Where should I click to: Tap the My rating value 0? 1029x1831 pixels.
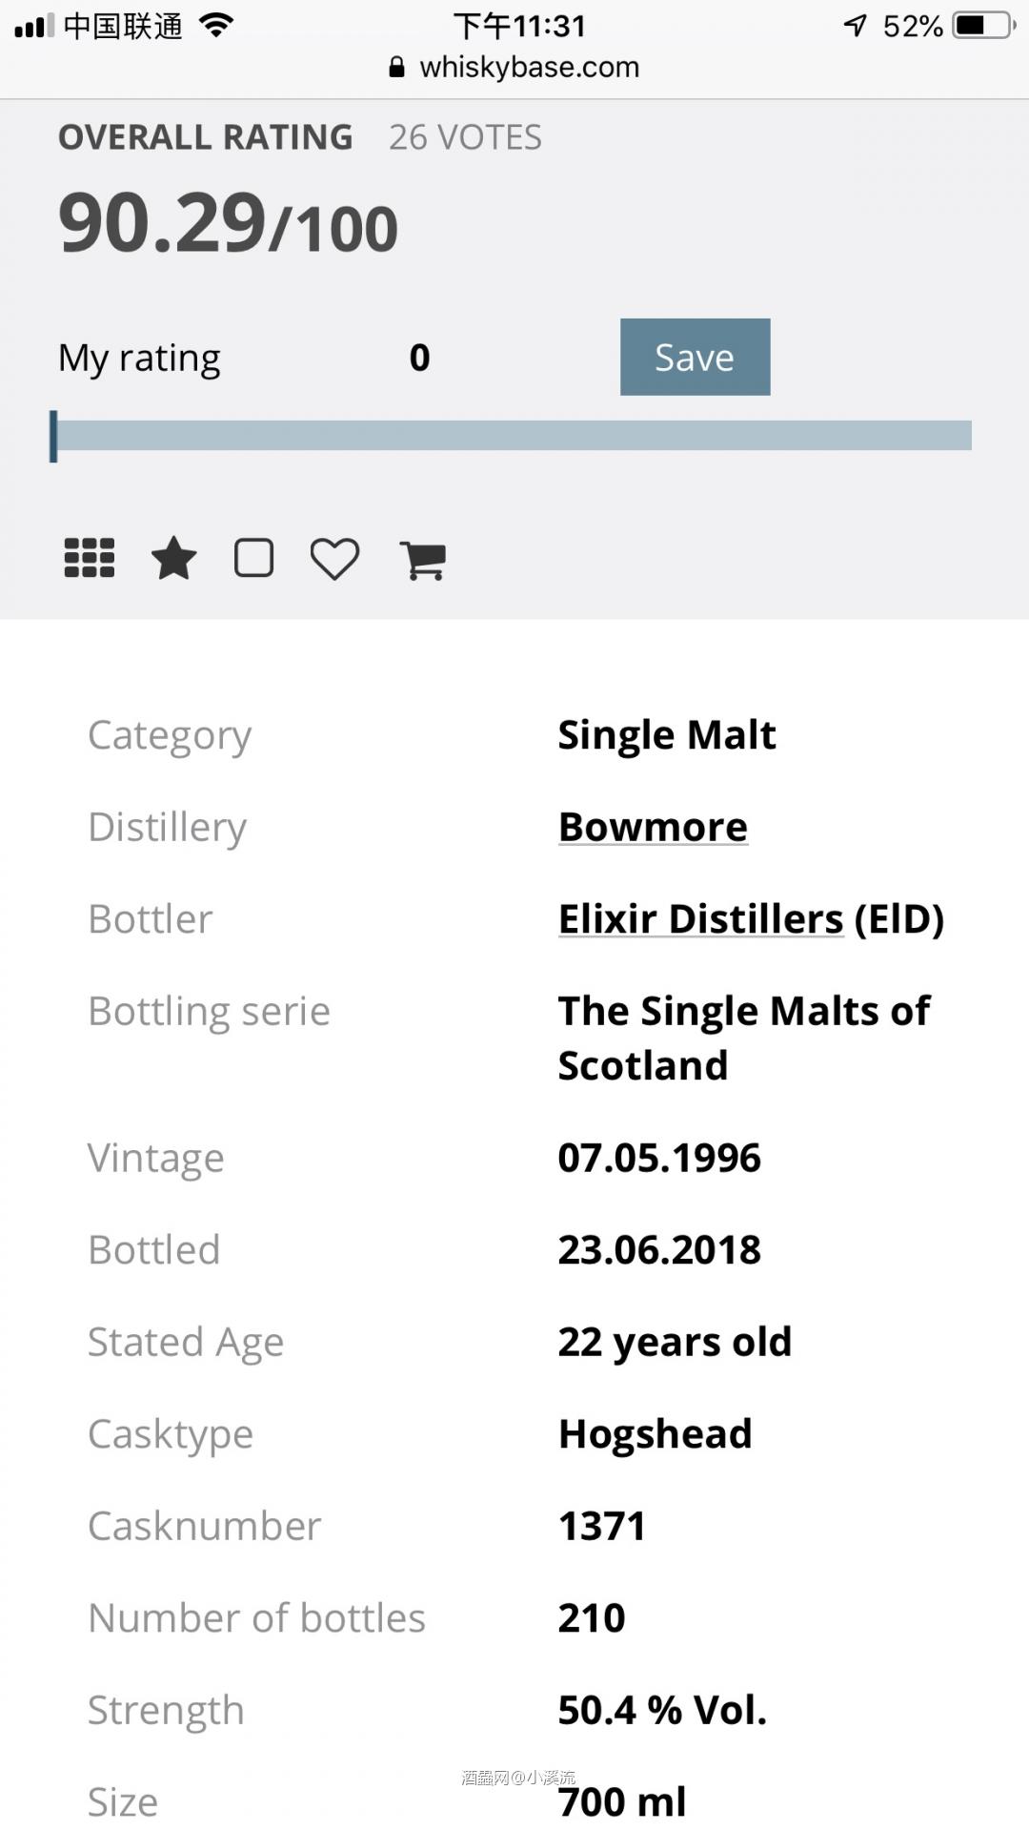click(x=419, y=358)
